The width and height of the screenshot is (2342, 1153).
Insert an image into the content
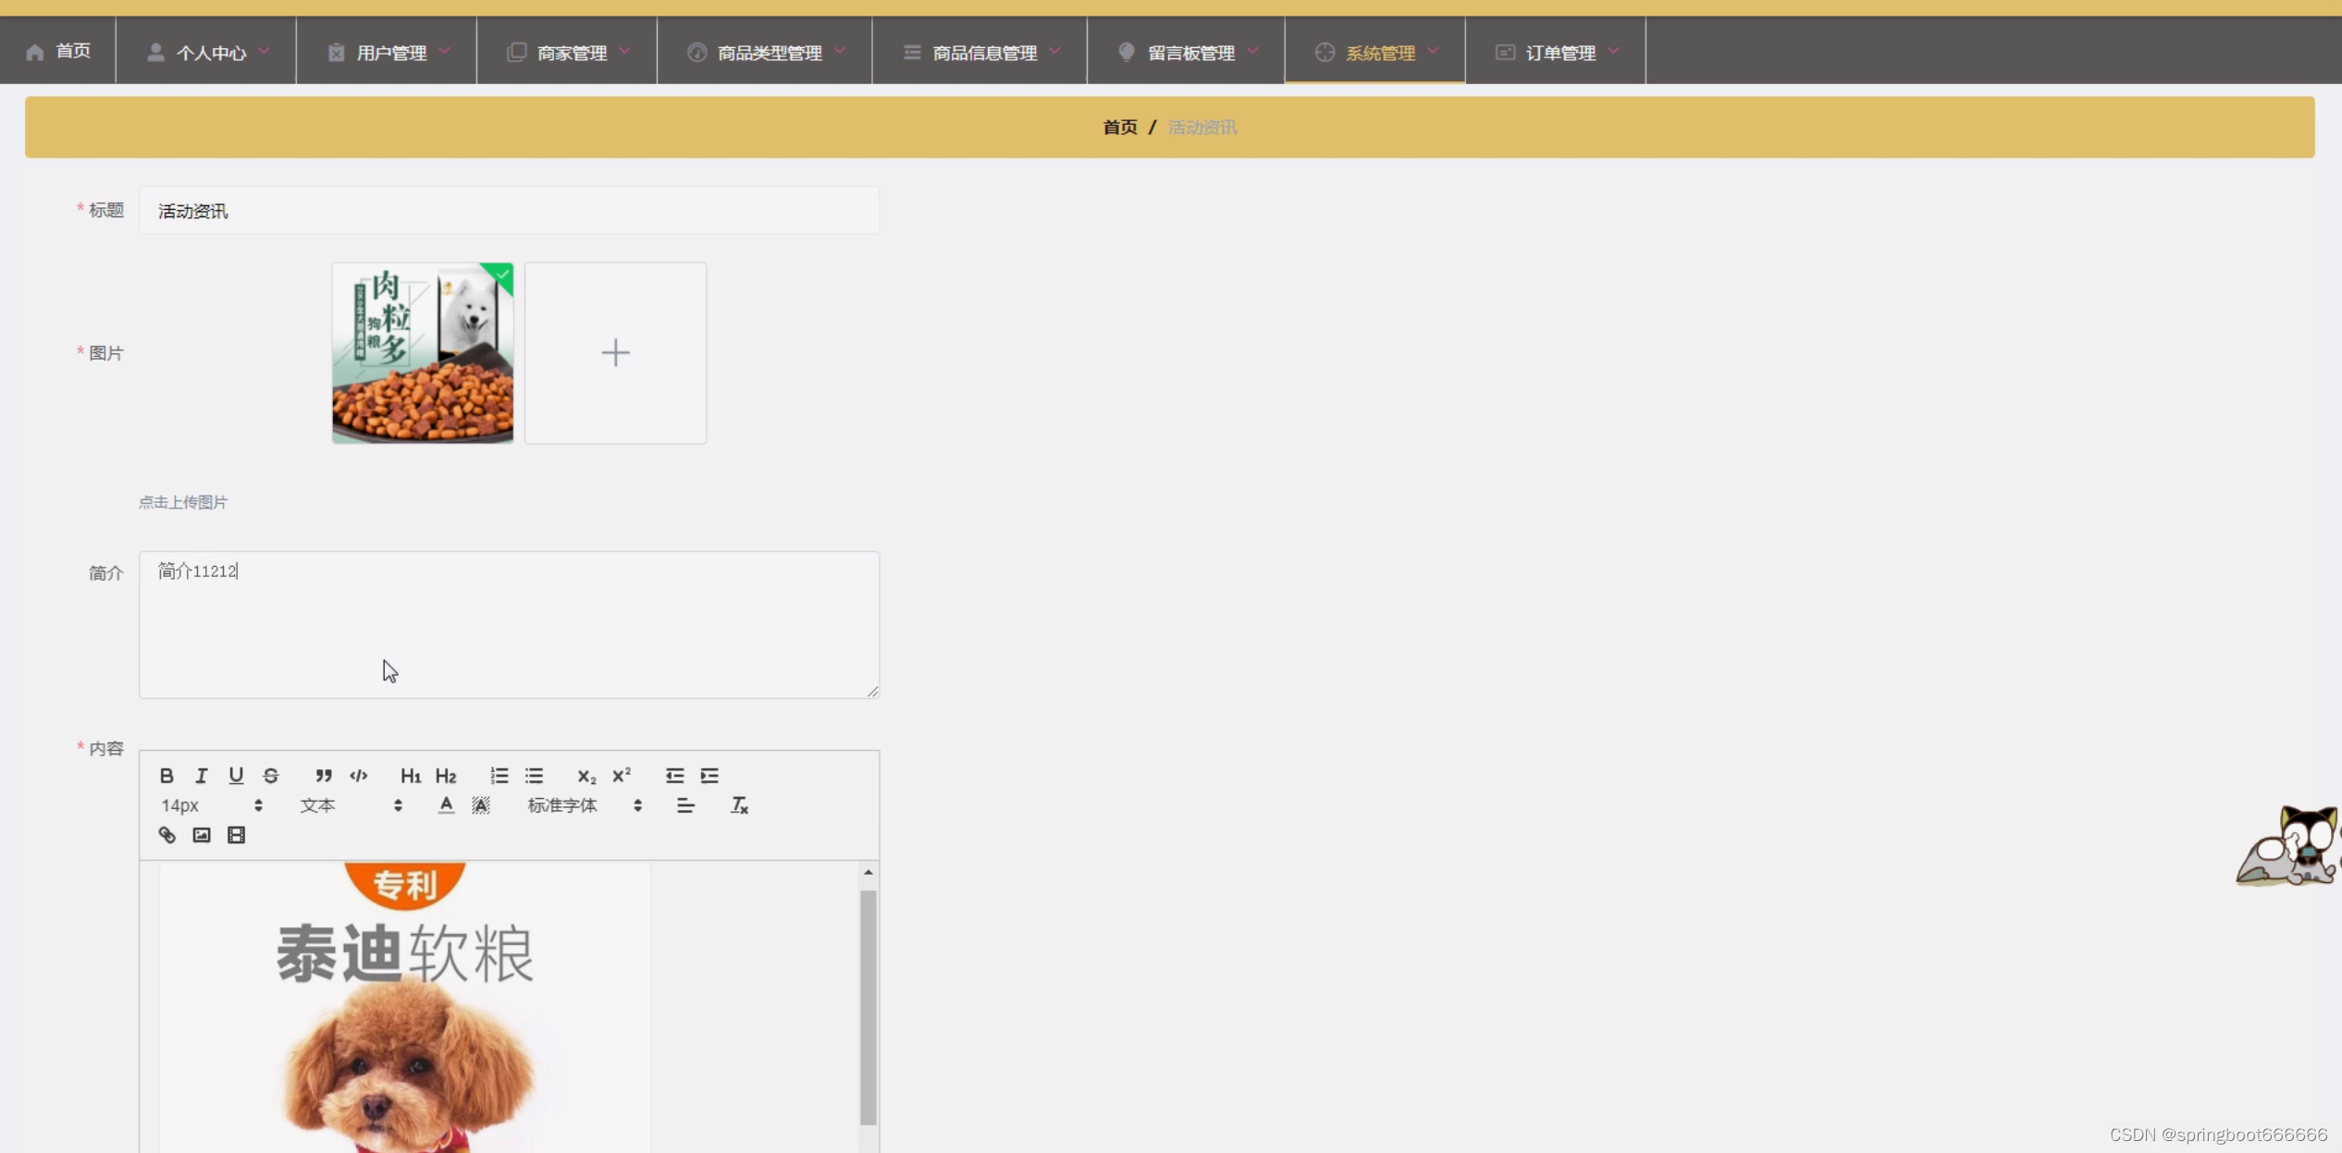pyautogui.click(x=202, y=835)
